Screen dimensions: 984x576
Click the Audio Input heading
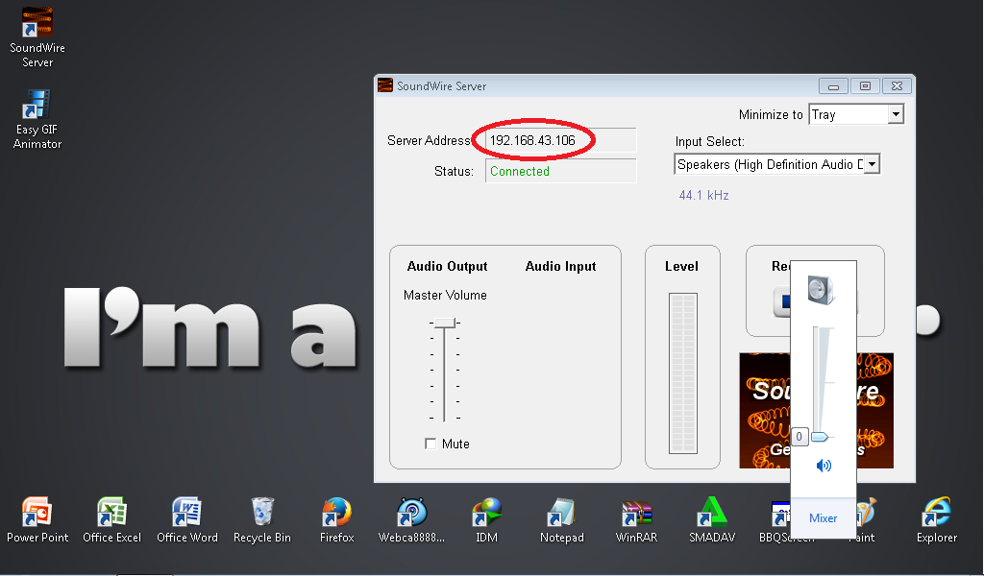tap(560, 266)
